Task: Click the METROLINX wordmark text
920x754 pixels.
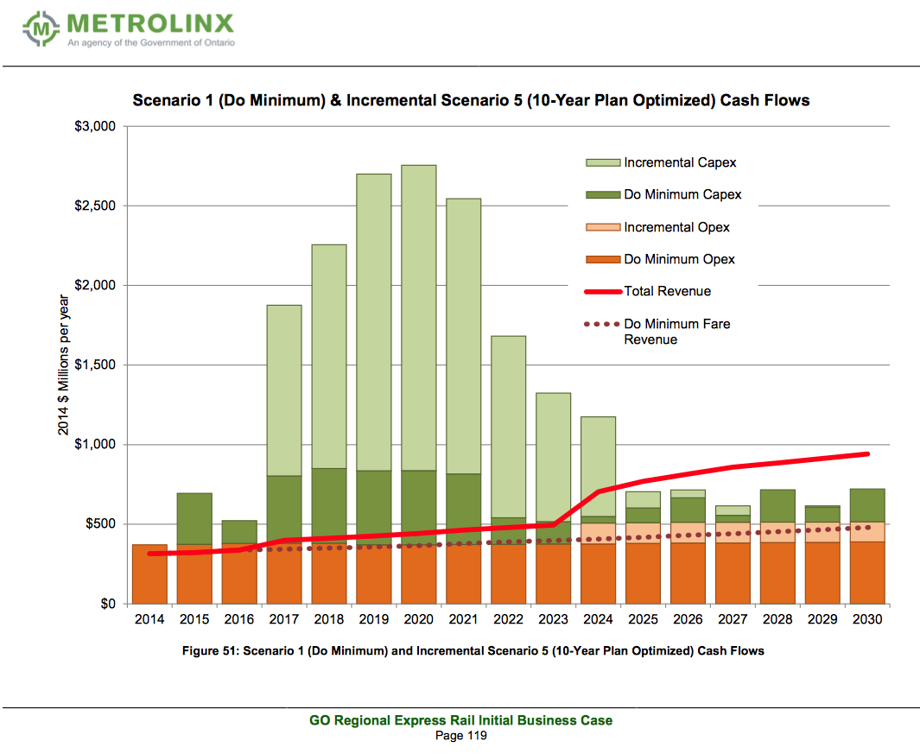Action: [150, 23]
